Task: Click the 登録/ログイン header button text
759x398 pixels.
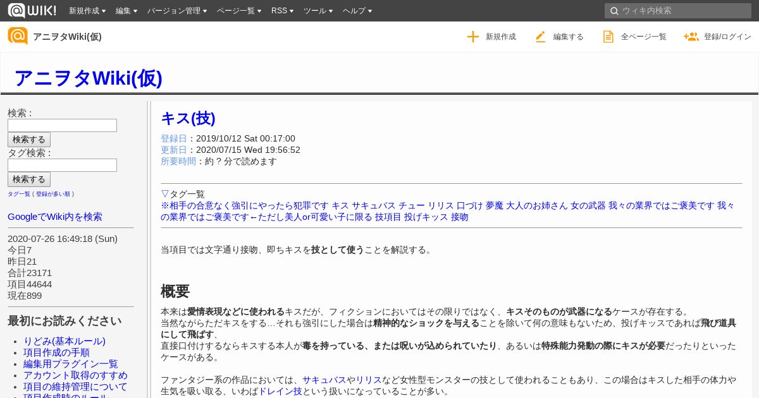Action: pyautogui.click(x=727, y=37)
